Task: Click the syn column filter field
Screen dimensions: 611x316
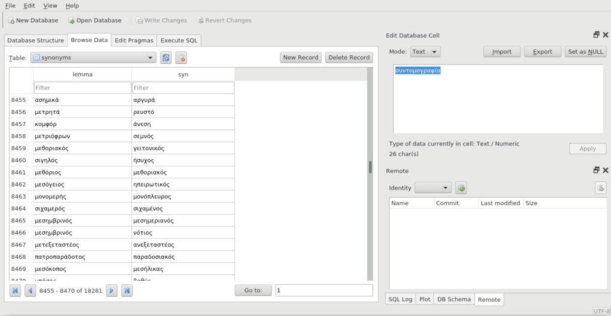Action: coord(183,88)
